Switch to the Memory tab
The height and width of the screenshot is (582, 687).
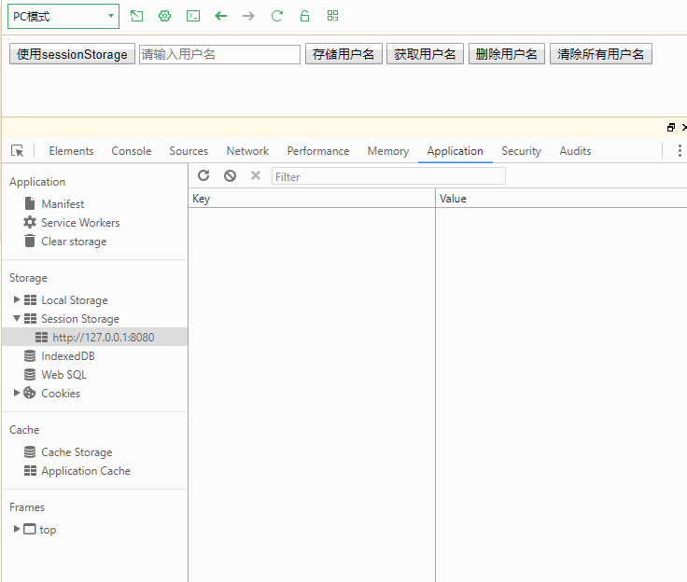tap(388, 151)
